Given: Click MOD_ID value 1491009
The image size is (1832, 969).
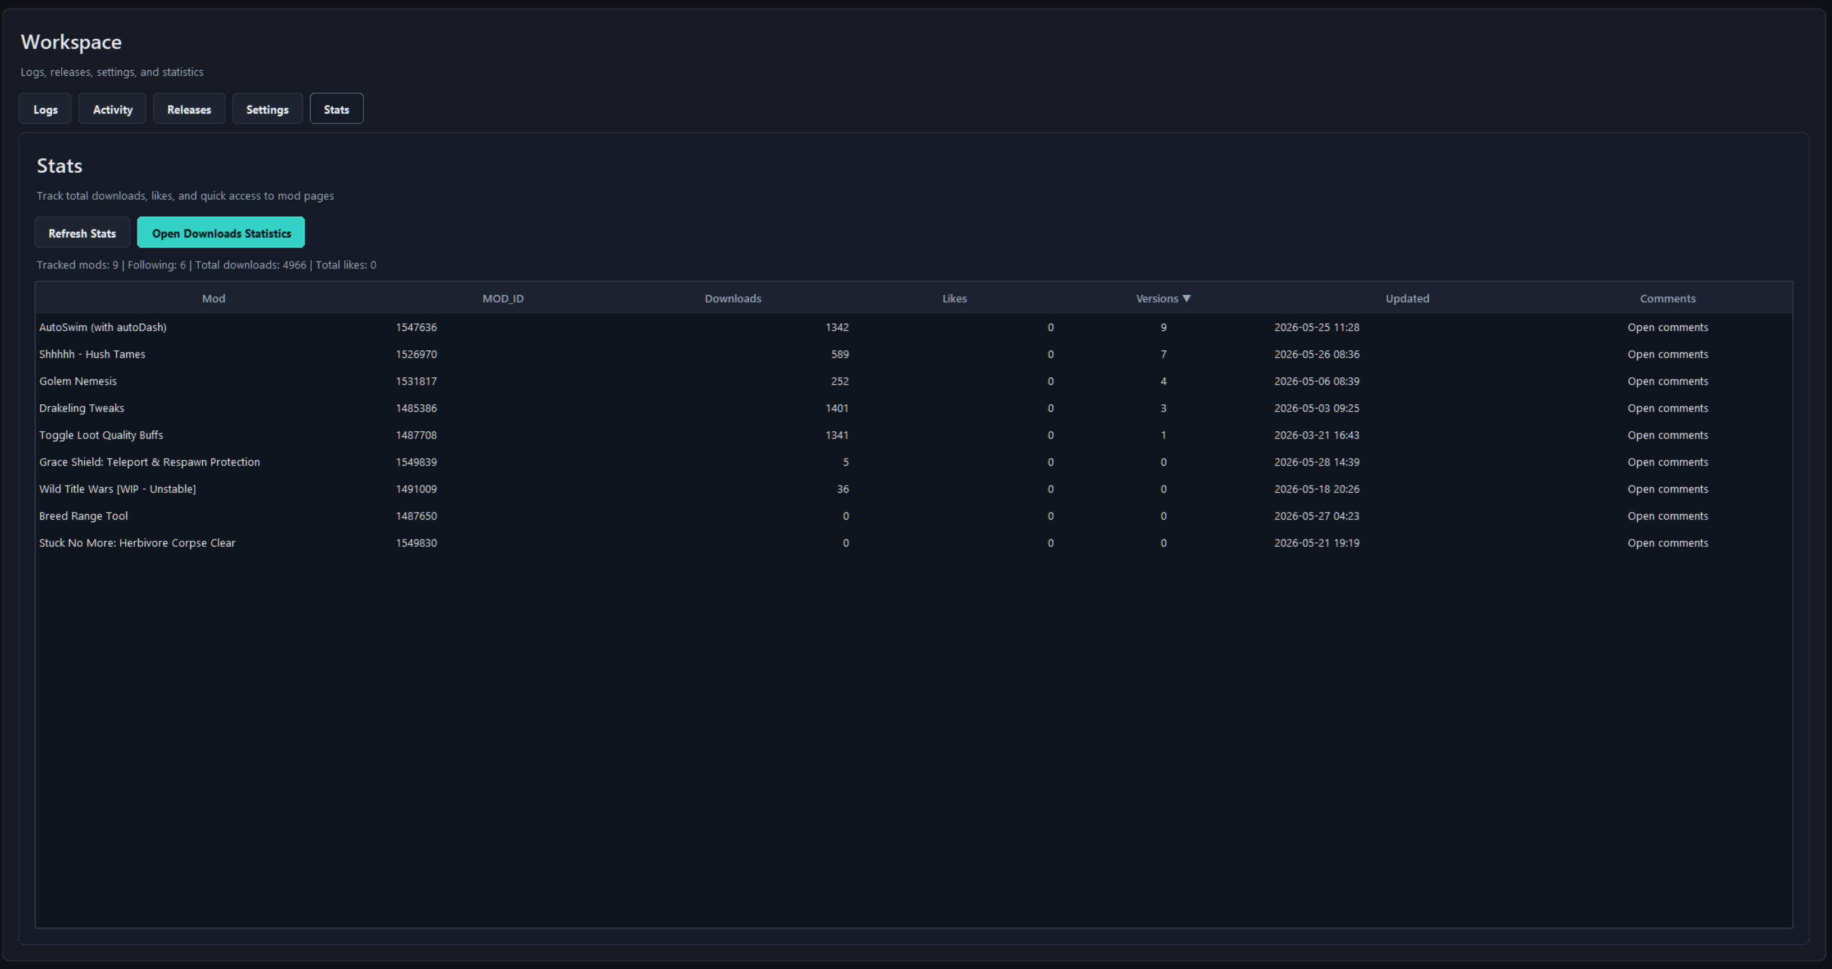Looking at the screenshot, I should point(416,489).
